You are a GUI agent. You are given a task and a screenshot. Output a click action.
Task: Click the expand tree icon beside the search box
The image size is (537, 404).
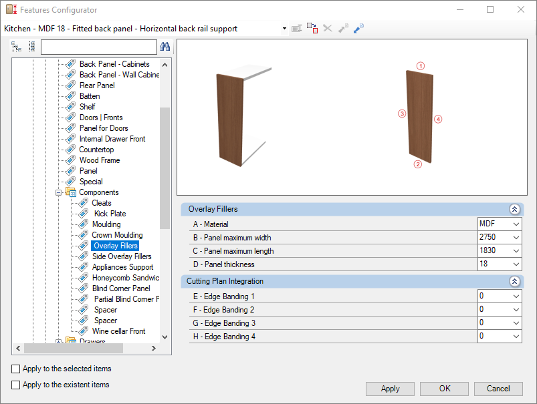pyautogui.click(x=16, y=47)
